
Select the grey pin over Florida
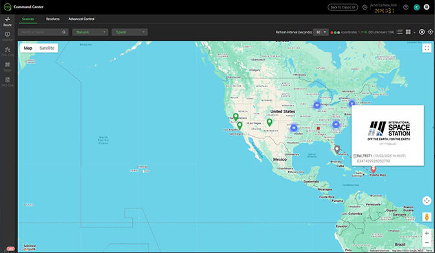coord(337,149)
